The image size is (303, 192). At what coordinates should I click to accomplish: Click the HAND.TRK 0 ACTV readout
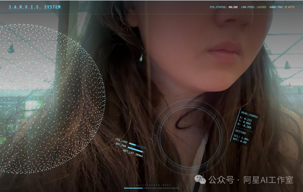(x=282, y=7)
